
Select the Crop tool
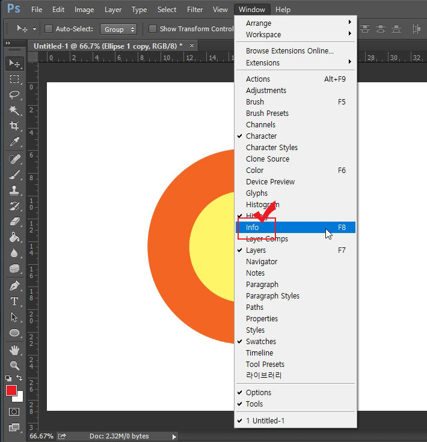(x=14, y=126)
